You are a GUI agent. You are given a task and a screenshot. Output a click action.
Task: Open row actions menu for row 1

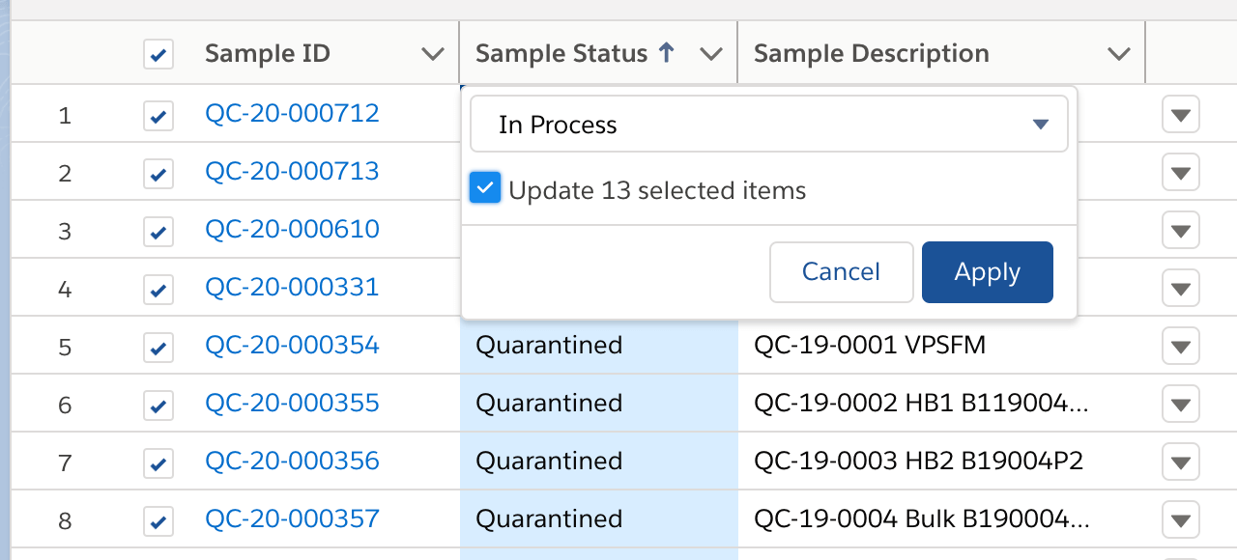[x=1181, y=115]
